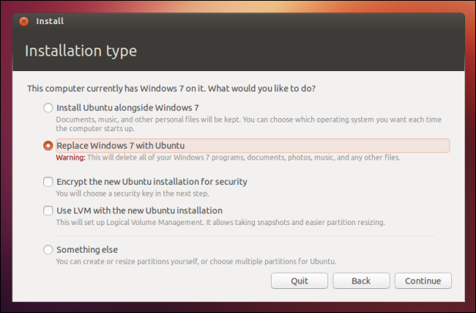Image resolution: width=476 pixels, height=313 pixels.
Task: Click 'This will set up Logical Volume Management' text
Action: coord(220,222)
